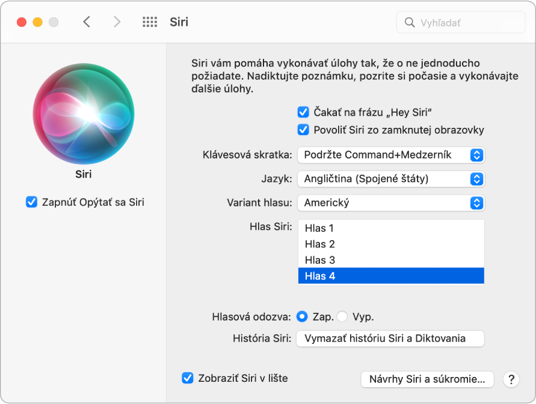Click inside the Vyhľadať search field
536x404 pixels.
[x=457, y=22]
